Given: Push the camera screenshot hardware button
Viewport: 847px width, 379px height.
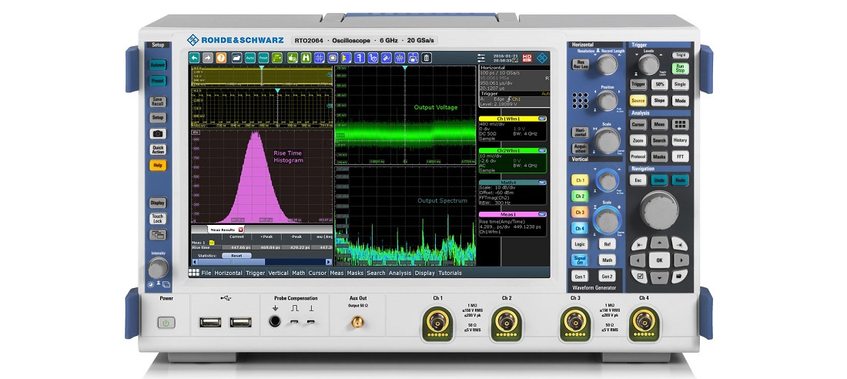Looking at the screenshot, I should point(158,133).
